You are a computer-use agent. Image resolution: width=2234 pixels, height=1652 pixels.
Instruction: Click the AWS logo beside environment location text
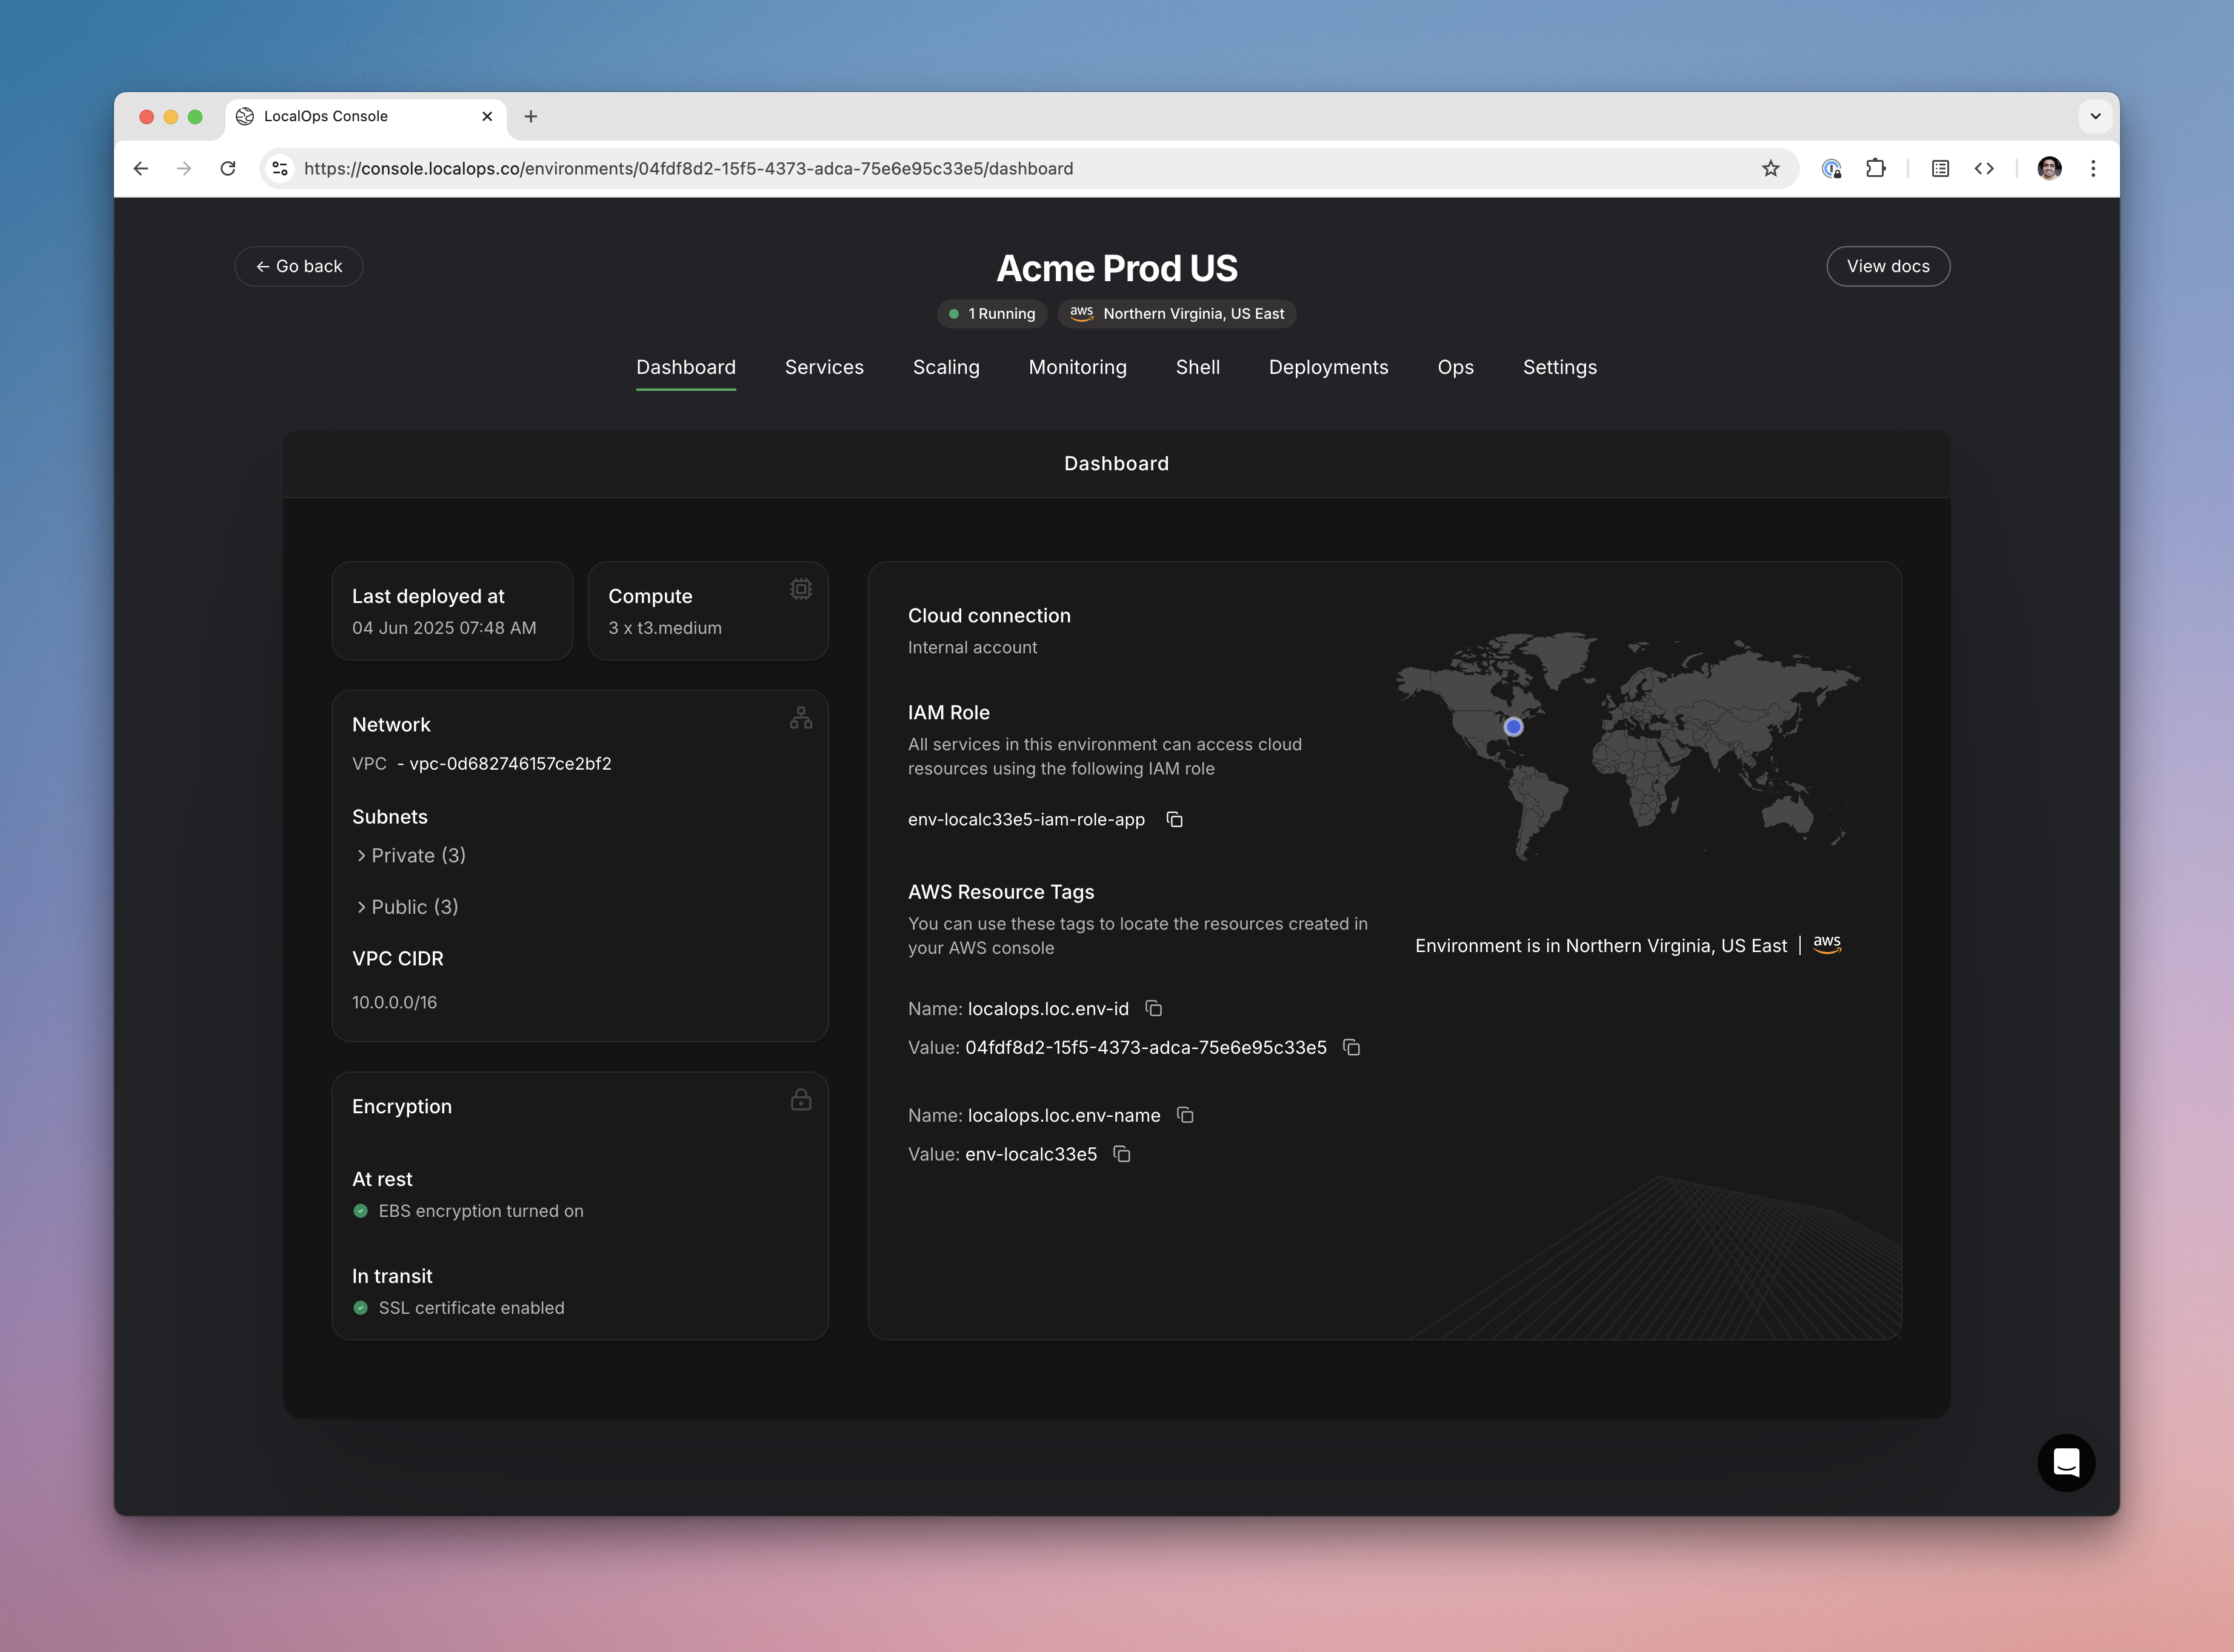click(x=1827, y=944)
